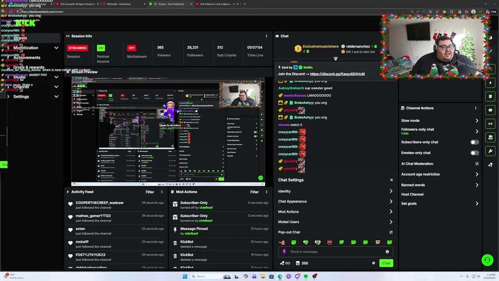Open Discord from the taskbar
This screenshot has width=499, height=281.
[x=297, y=276]
